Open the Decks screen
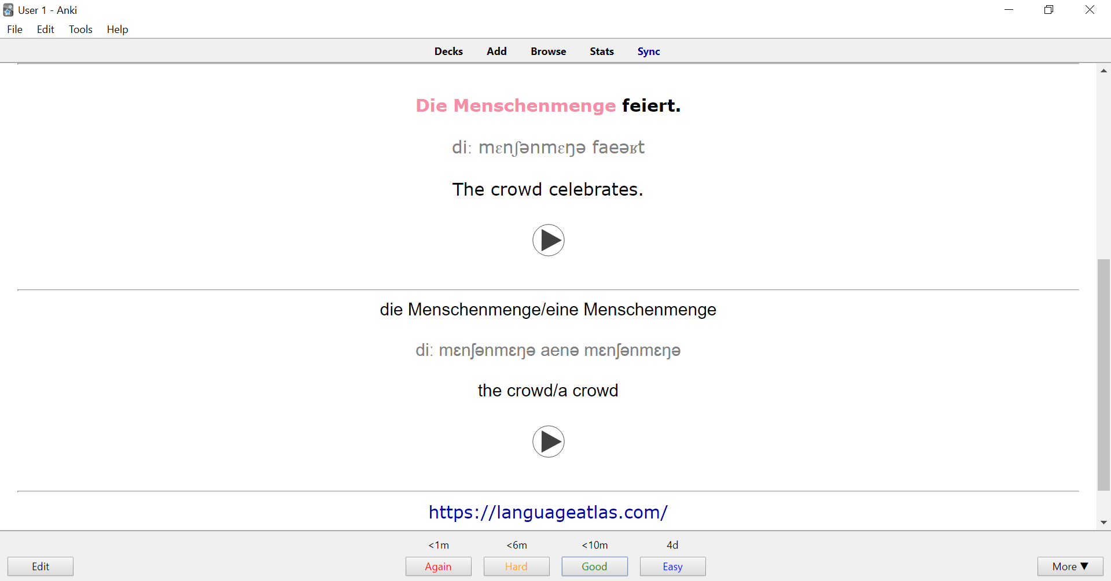1111x581 pixels. tap(448, 51)
